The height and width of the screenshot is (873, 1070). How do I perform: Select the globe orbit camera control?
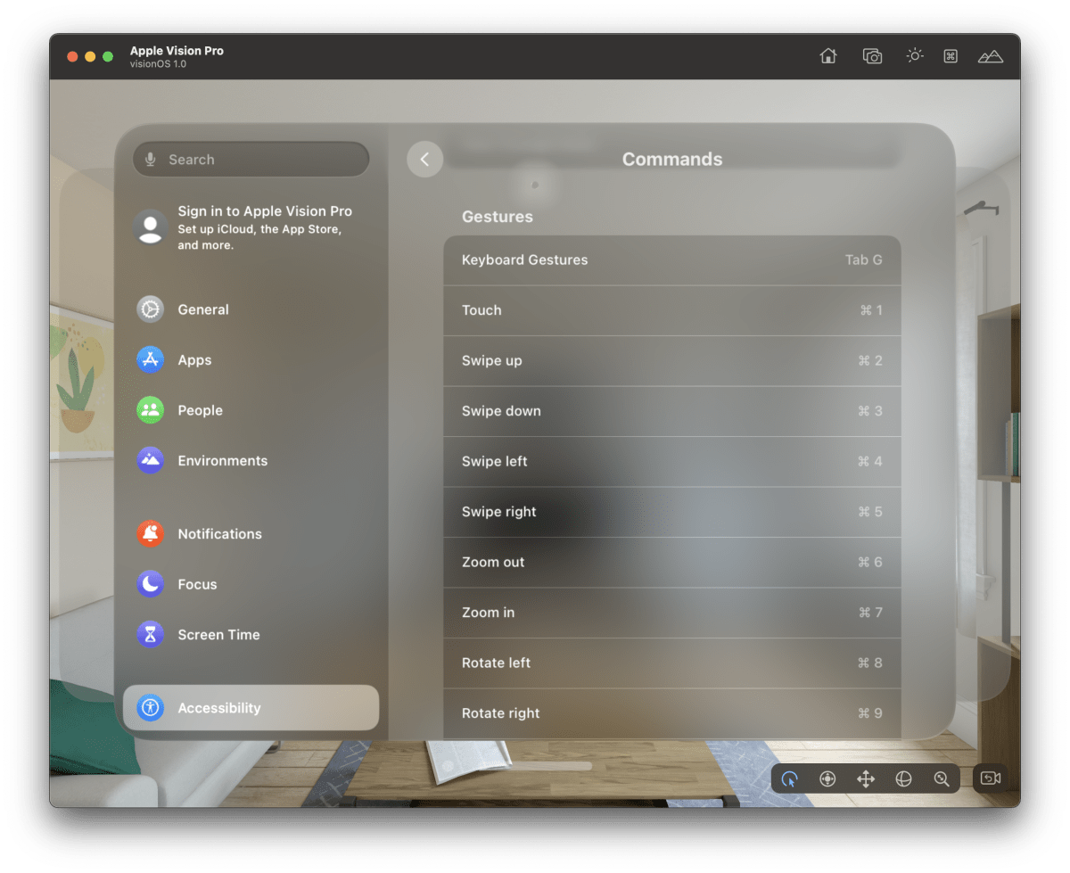[904, 778]
